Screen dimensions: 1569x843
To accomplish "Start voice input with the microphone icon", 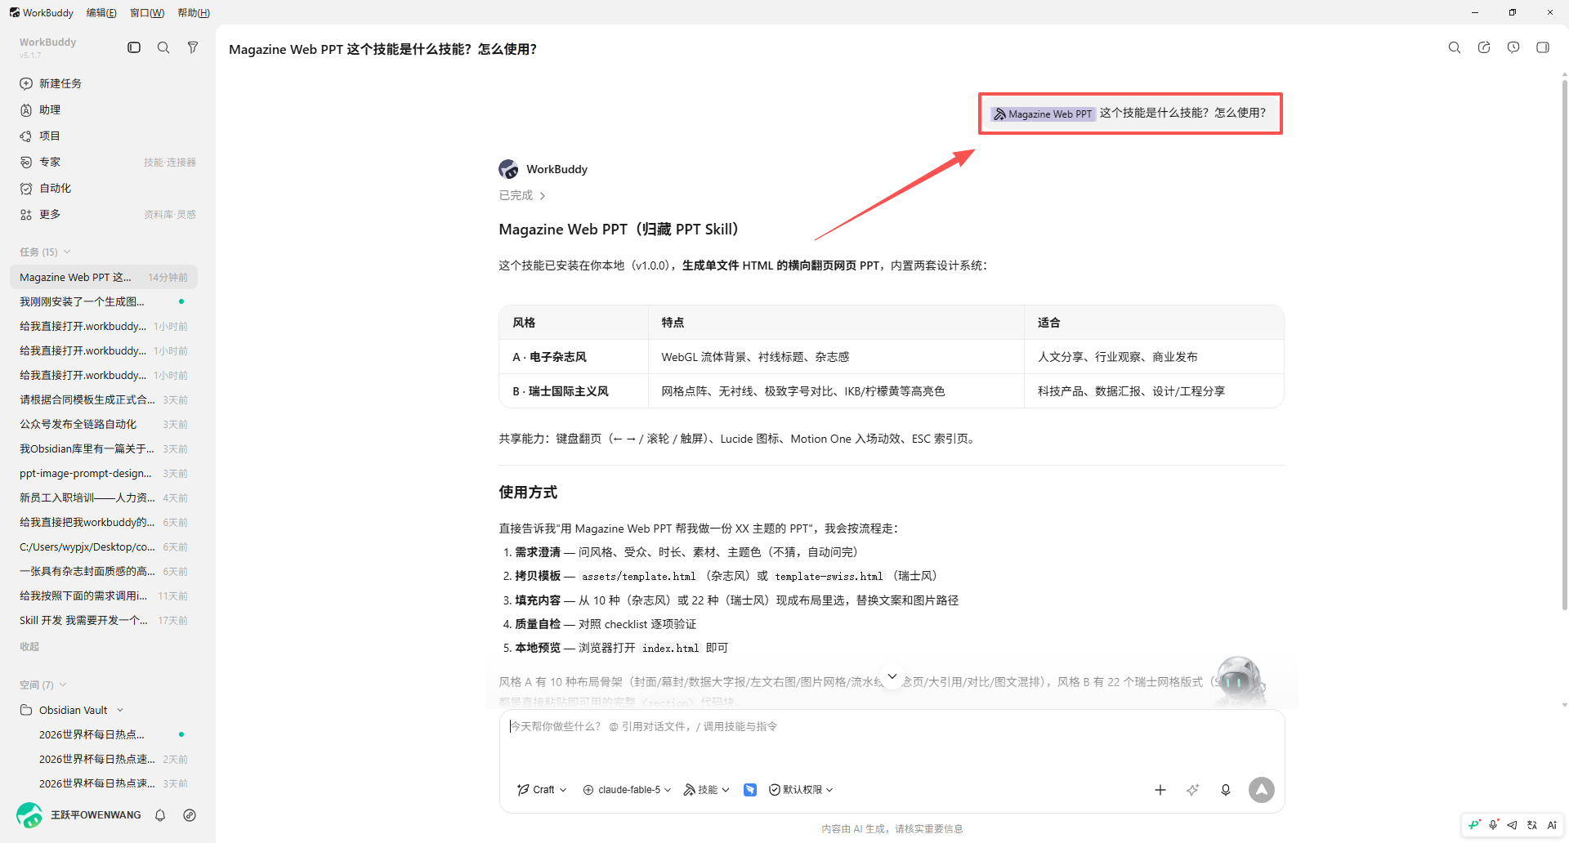I will pyautogui.click(x=1226, y=790).
